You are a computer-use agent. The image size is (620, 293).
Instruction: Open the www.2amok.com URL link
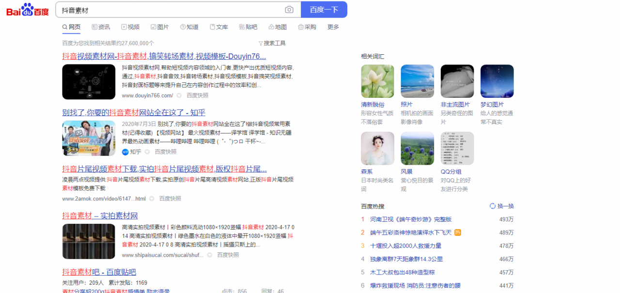[104, 199]
